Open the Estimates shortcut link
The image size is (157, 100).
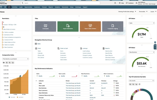coord(63,53)
